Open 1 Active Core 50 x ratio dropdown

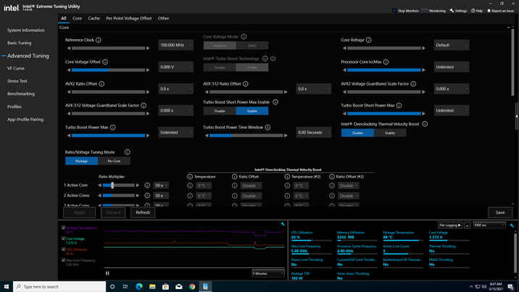coord(161,185)
